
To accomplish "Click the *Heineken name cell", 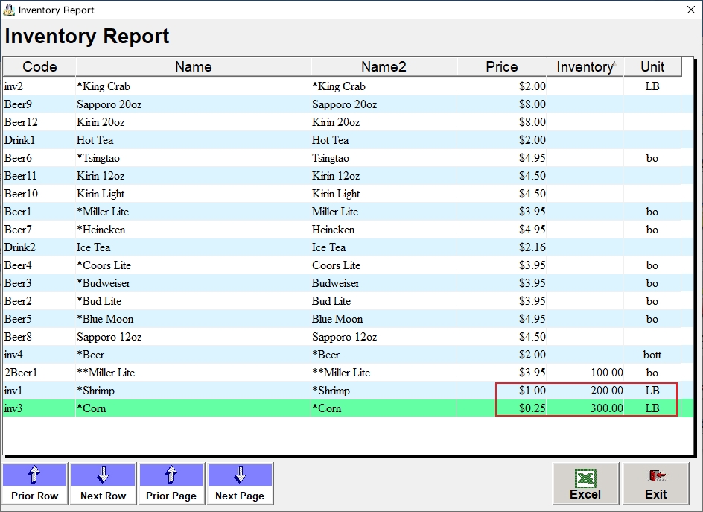I will pos(193,230).
